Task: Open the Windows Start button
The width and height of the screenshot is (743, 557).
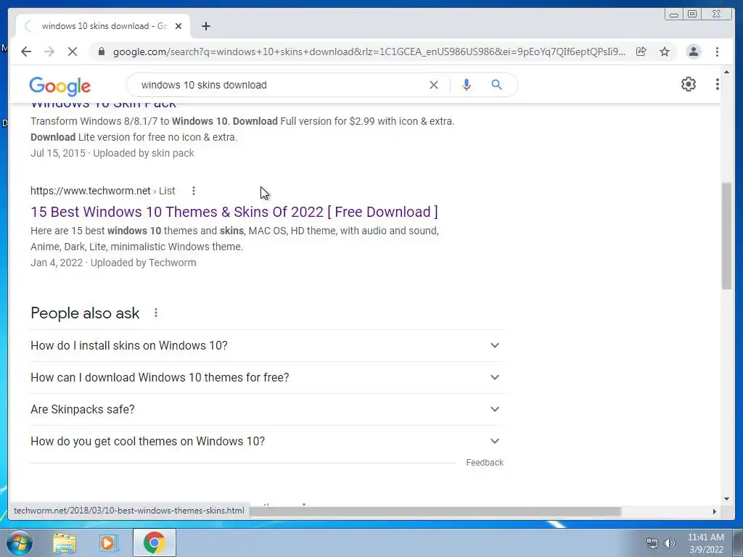Action: pos(19,542)
